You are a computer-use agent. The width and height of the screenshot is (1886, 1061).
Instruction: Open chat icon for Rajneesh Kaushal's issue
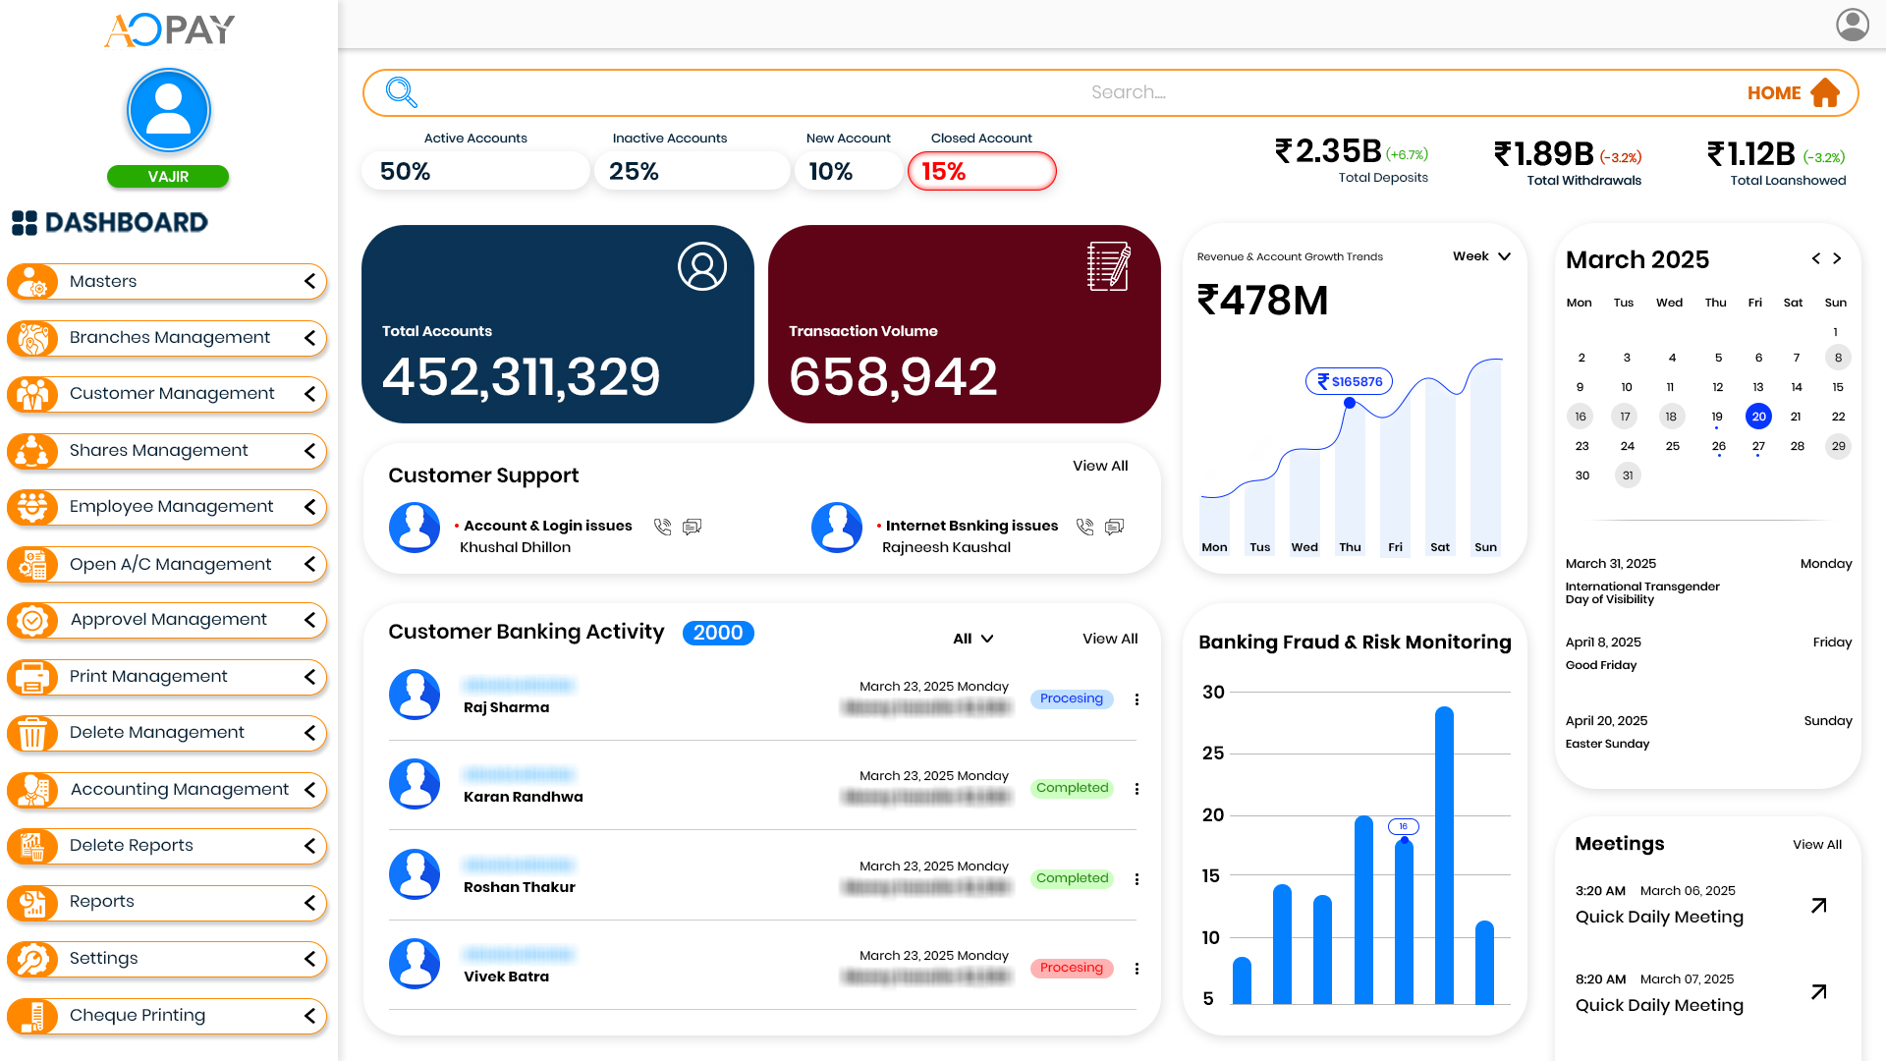point(1114,527)
